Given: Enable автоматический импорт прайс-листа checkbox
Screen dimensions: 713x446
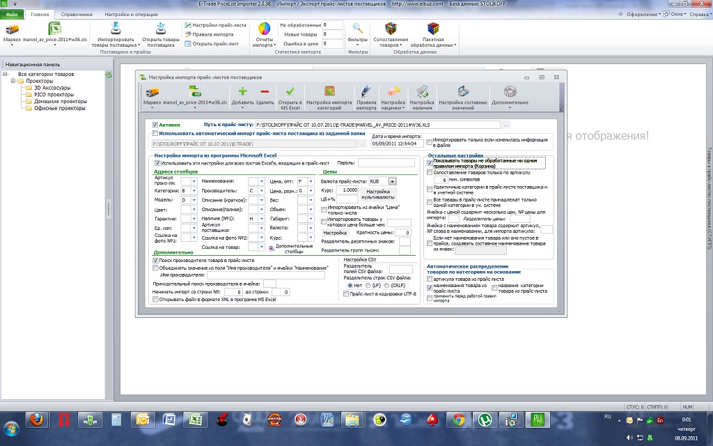Looking at the screenshot, I should (x=155, y=133).
